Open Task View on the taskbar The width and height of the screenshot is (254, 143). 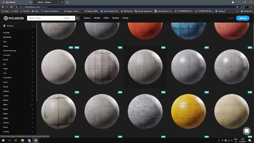(x=16, y=140)
